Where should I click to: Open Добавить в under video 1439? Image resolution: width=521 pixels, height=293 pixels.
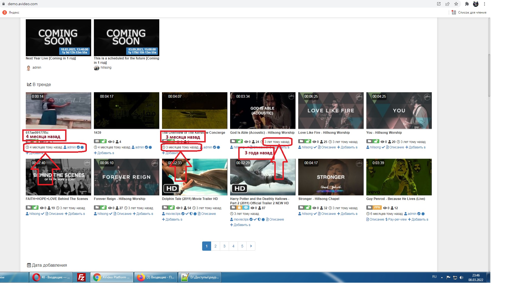(104, 153)
